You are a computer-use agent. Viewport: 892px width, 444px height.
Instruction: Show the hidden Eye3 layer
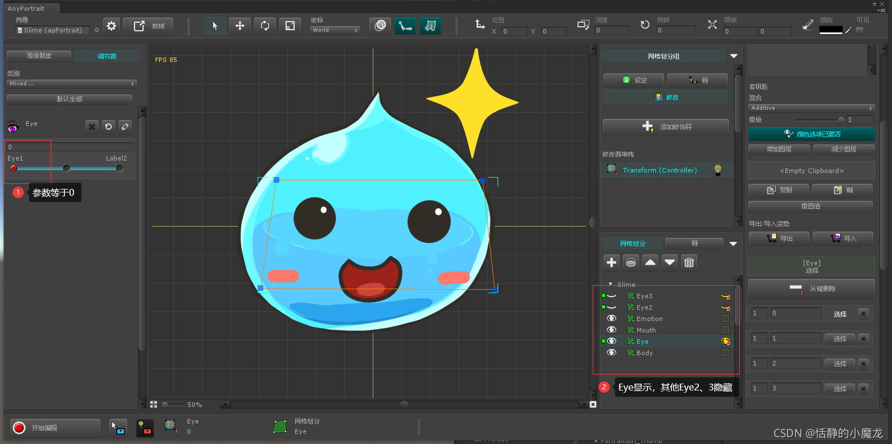coord(612,296)
